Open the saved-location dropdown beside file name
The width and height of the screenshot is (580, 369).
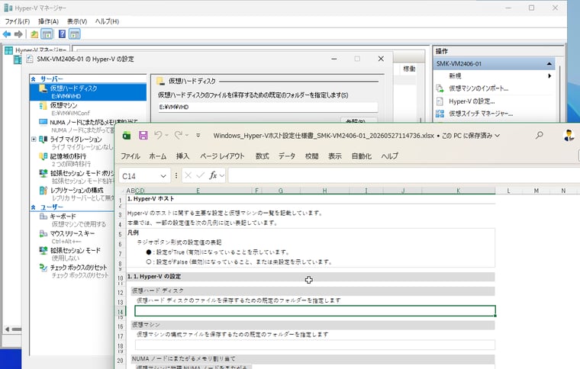click(498, 136)
